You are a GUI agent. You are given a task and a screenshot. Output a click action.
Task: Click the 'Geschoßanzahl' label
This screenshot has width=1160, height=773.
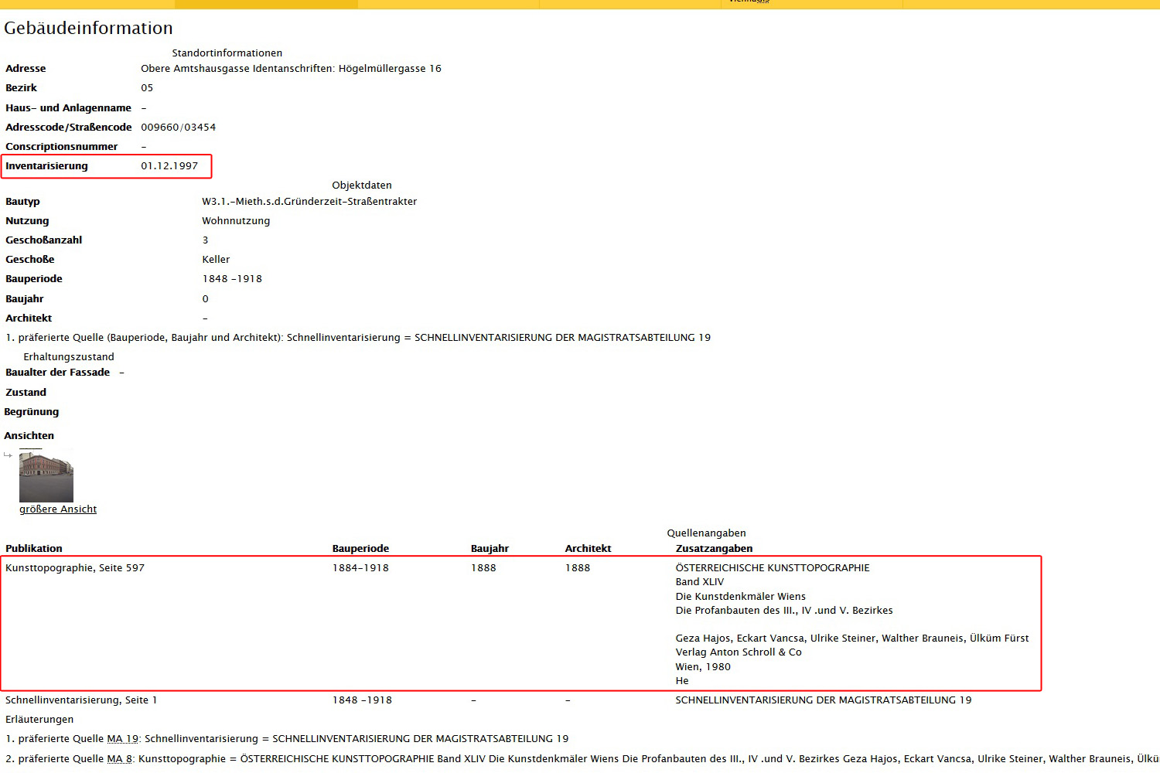coord(43,240)
